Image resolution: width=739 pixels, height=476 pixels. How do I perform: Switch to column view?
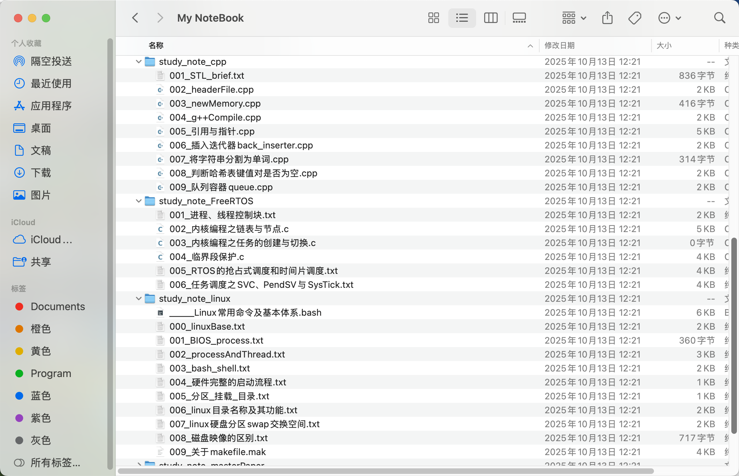click(490, 18)
